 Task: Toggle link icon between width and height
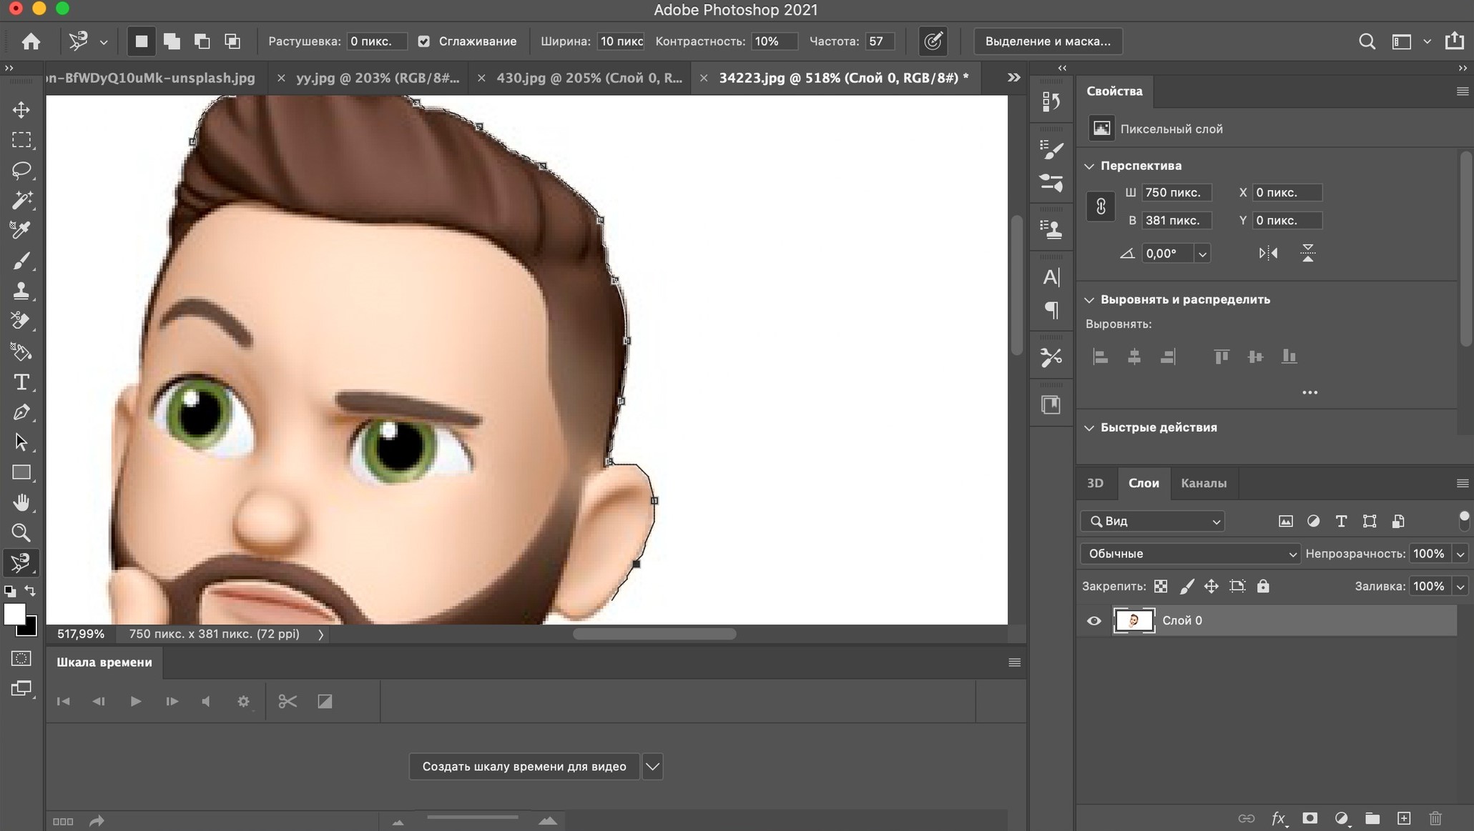pos(1101,206)
